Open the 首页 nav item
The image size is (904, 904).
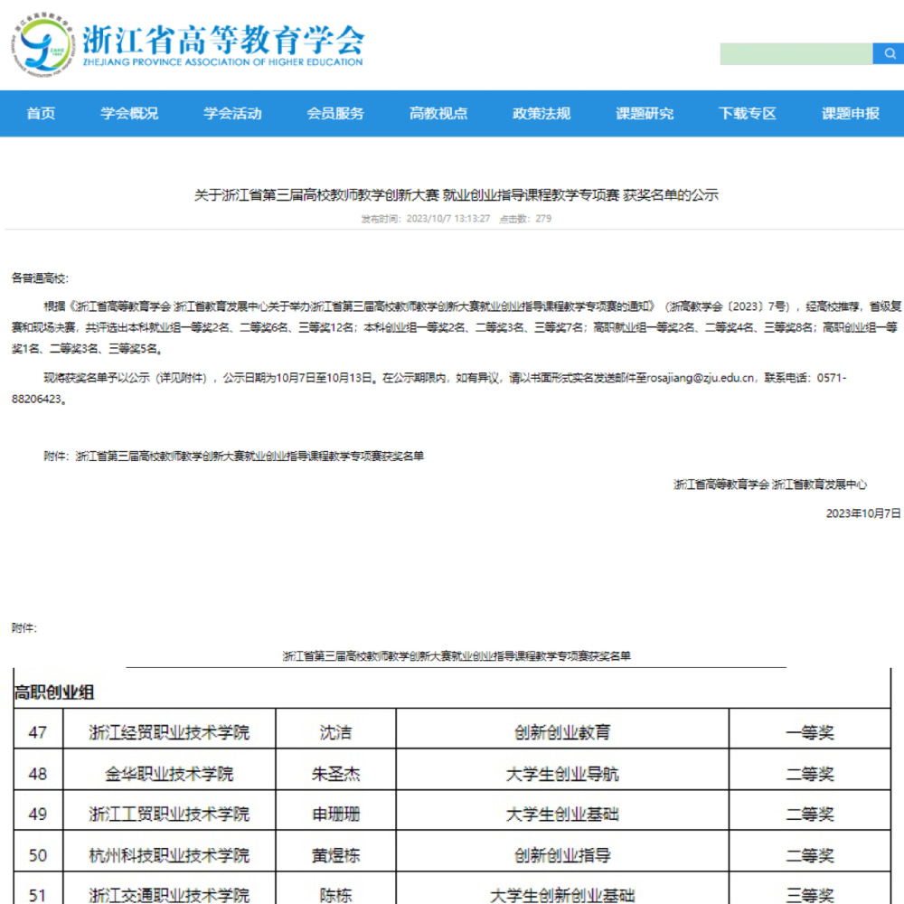(41, 114)
